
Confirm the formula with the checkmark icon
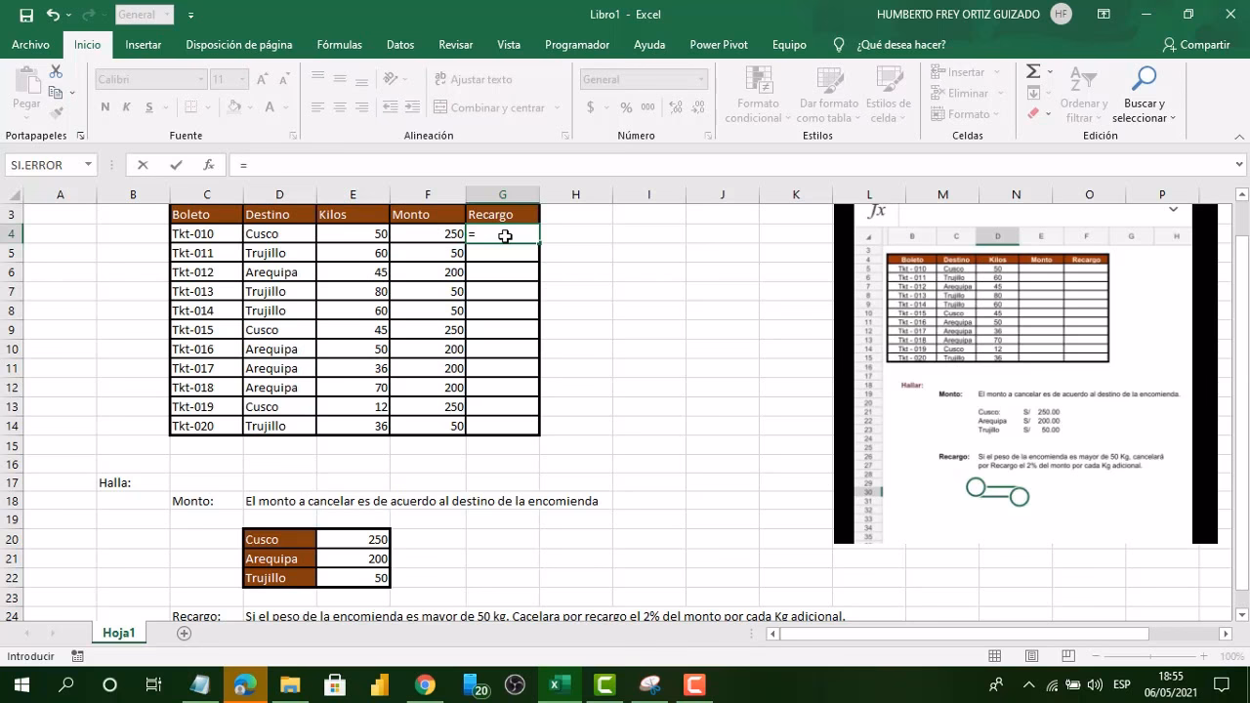click(x=176, y=165)
